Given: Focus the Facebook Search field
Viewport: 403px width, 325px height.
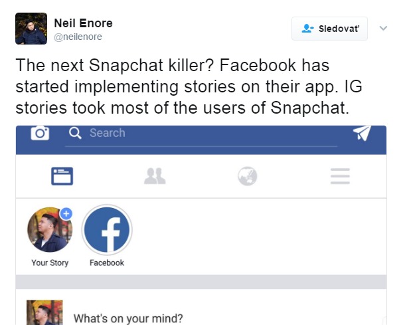Looking at the screenshot, I should pyautogui.click(x=199, y=133).
